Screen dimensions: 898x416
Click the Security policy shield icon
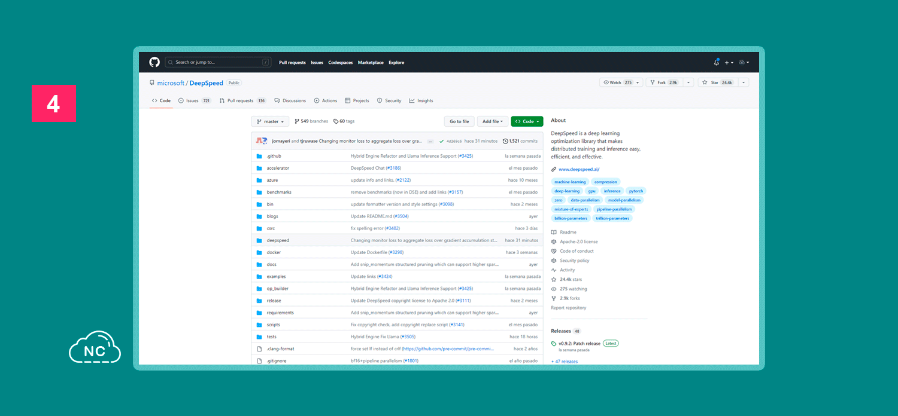(x=554, y=261)
